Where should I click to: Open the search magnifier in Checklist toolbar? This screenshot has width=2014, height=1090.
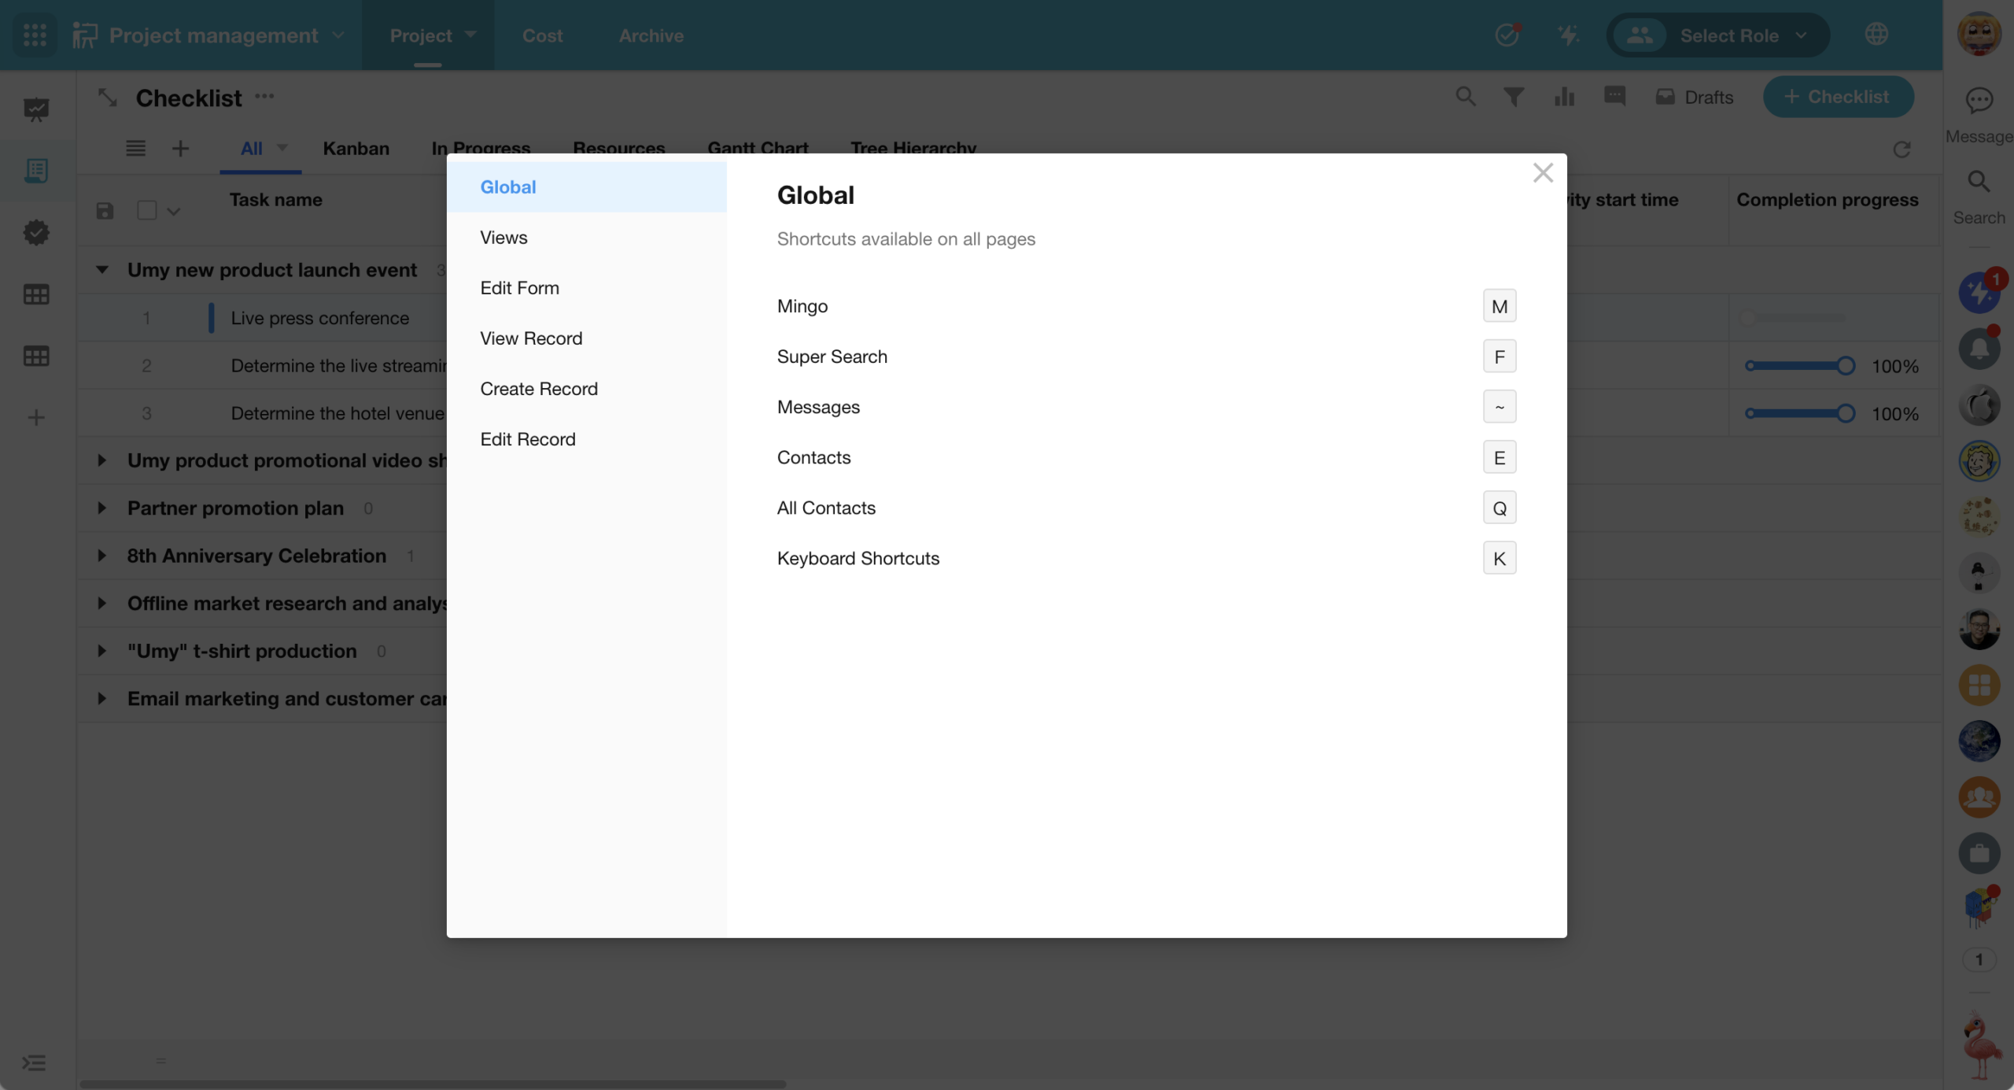click(x=1465, y=97)
